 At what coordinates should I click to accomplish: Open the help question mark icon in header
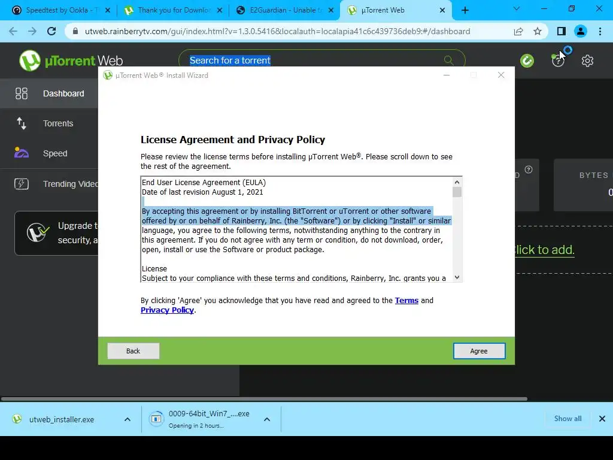tap(558, 60)
